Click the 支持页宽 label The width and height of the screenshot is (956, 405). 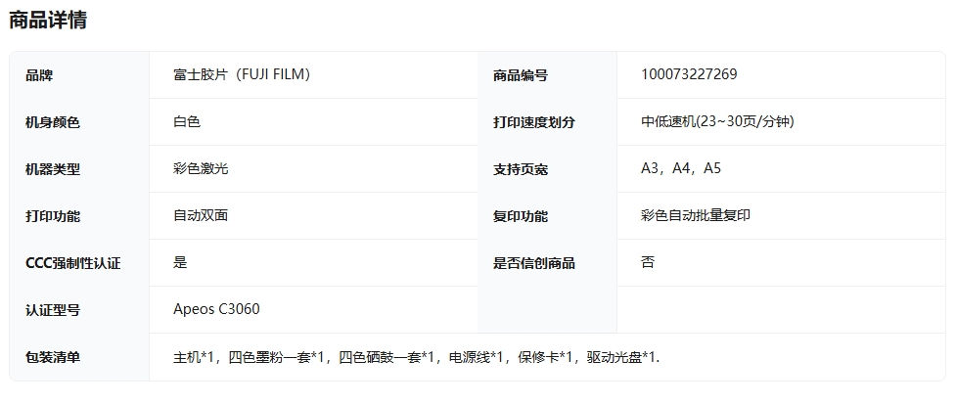point(520,169)
